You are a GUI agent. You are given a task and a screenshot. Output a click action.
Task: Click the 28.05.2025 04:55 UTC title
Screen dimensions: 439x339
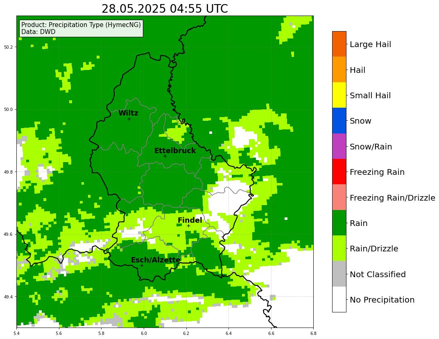(x=165, y=9)
